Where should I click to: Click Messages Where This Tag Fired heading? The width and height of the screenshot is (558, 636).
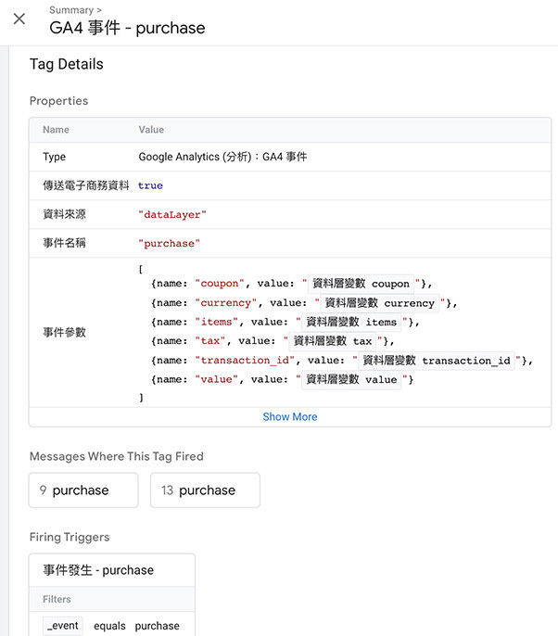[x=117, y=456]
